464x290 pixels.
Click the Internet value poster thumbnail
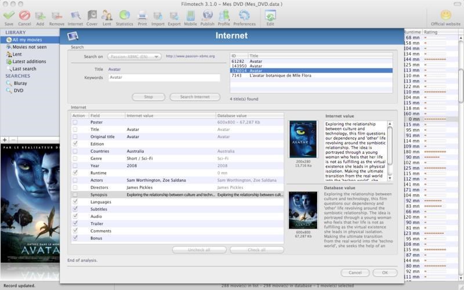click(303, 139)
